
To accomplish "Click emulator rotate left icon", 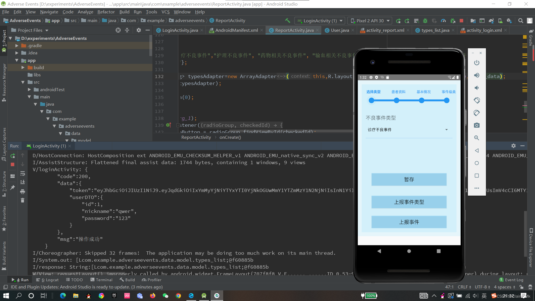I will (x=477, y=100).
